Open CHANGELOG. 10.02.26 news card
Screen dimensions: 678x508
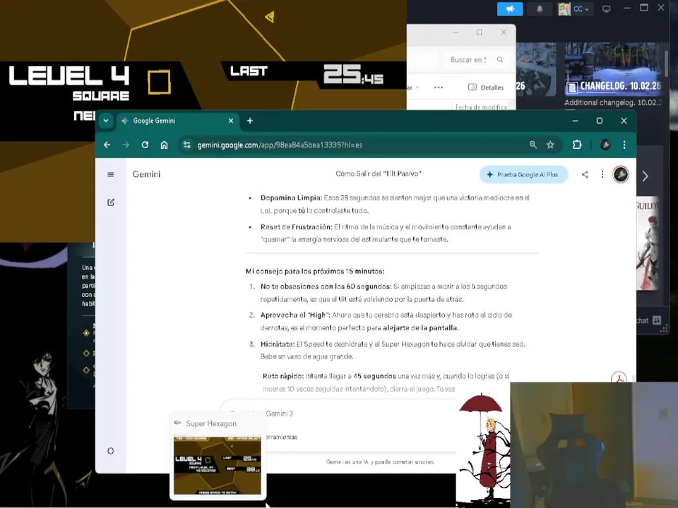pos(613,69)
